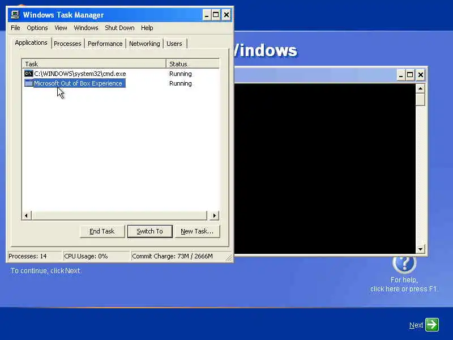Click the blue question mark help icon
Screen dimensions: 453x340
click(404, 264)
